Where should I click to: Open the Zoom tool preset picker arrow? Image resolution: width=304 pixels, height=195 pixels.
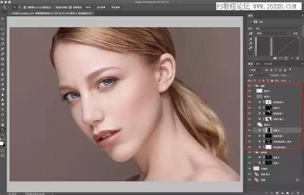click(x=9, y=8)
